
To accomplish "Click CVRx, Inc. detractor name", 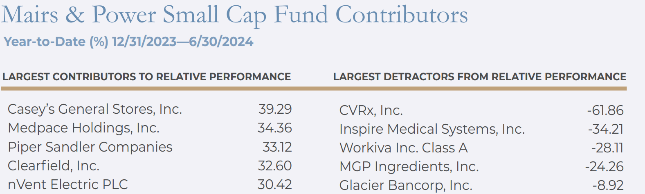I will pos(371,110).
